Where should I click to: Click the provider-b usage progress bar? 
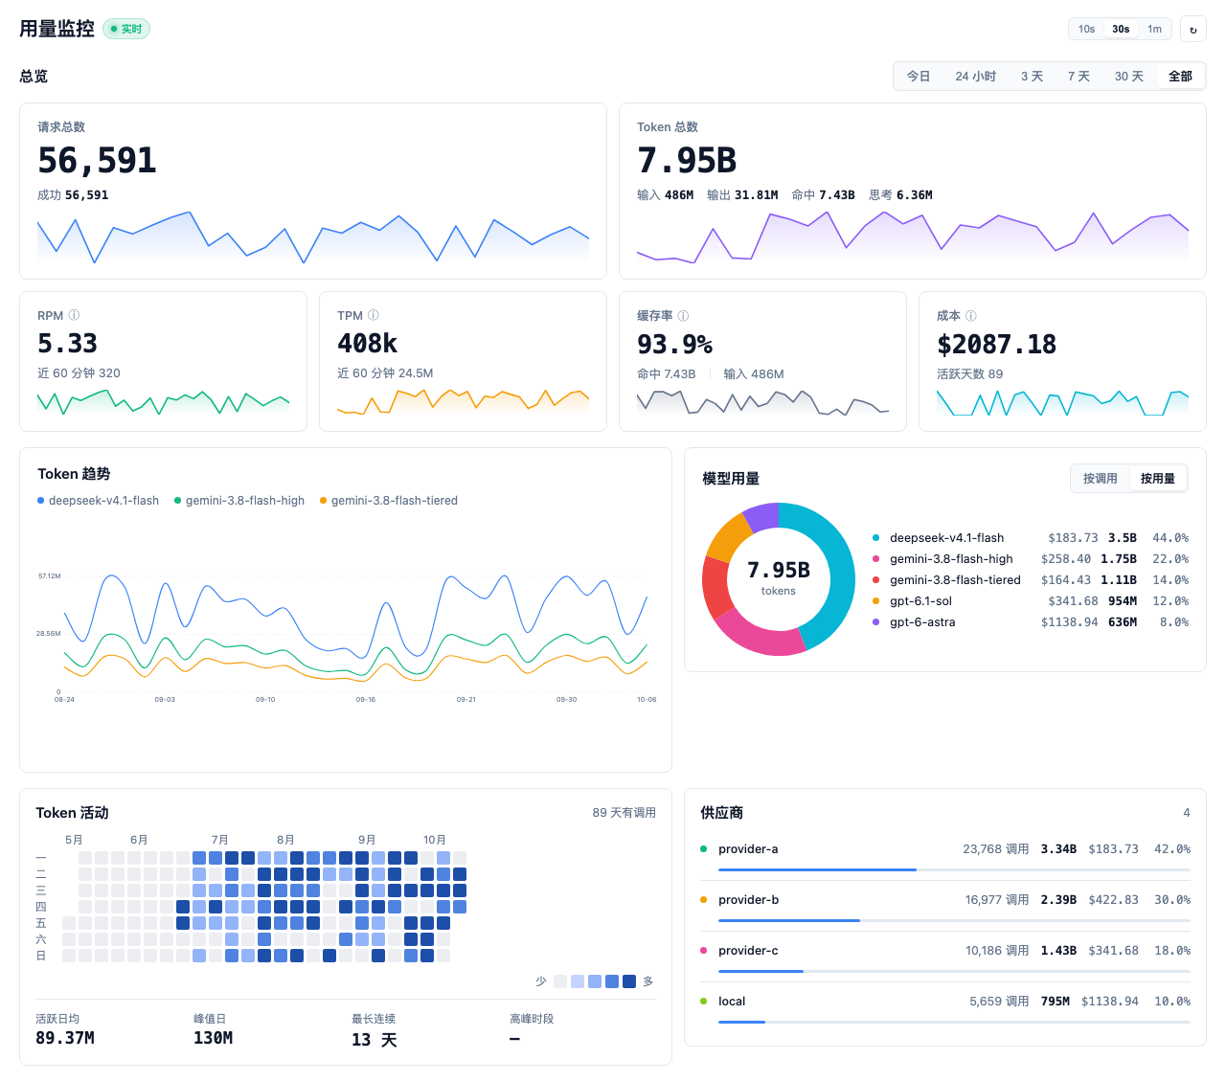click(954, 920)
